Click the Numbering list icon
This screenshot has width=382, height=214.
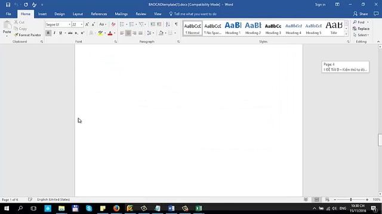point(132,24)
